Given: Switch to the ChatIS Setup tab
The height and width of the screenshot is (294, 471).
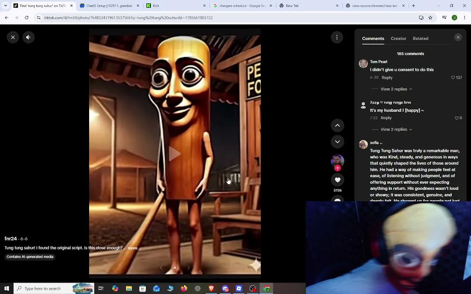Looking at the screenshot, I should (x=109, y=6).
